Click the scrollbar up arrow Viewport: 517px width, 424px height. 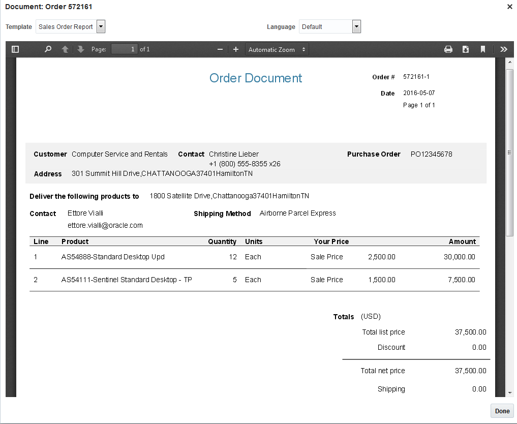coord(510,62)
